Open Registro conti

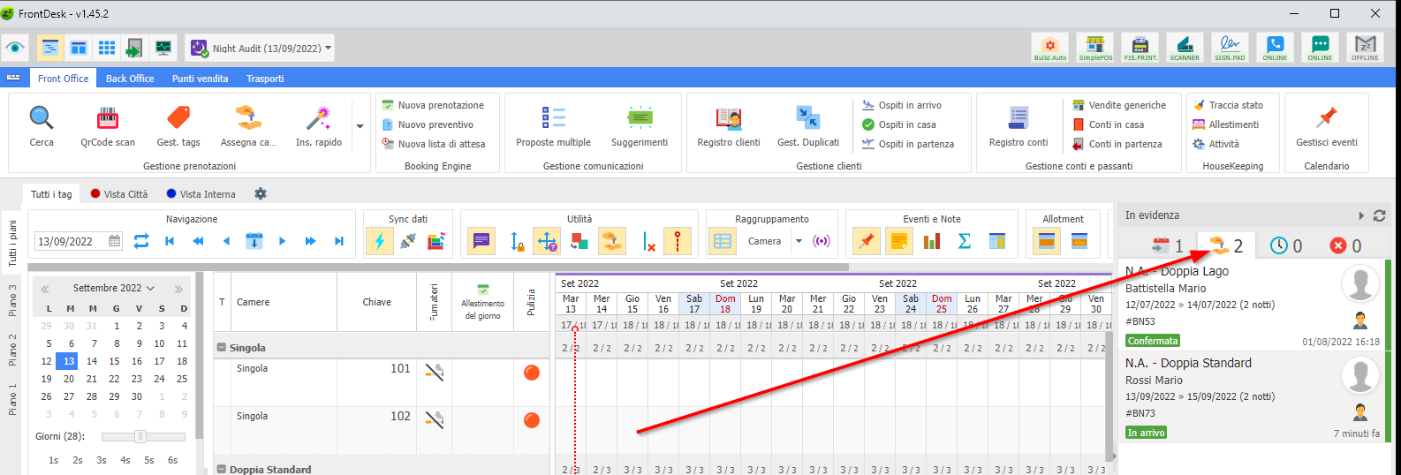pyautogui.click(x=1019, y=126)
